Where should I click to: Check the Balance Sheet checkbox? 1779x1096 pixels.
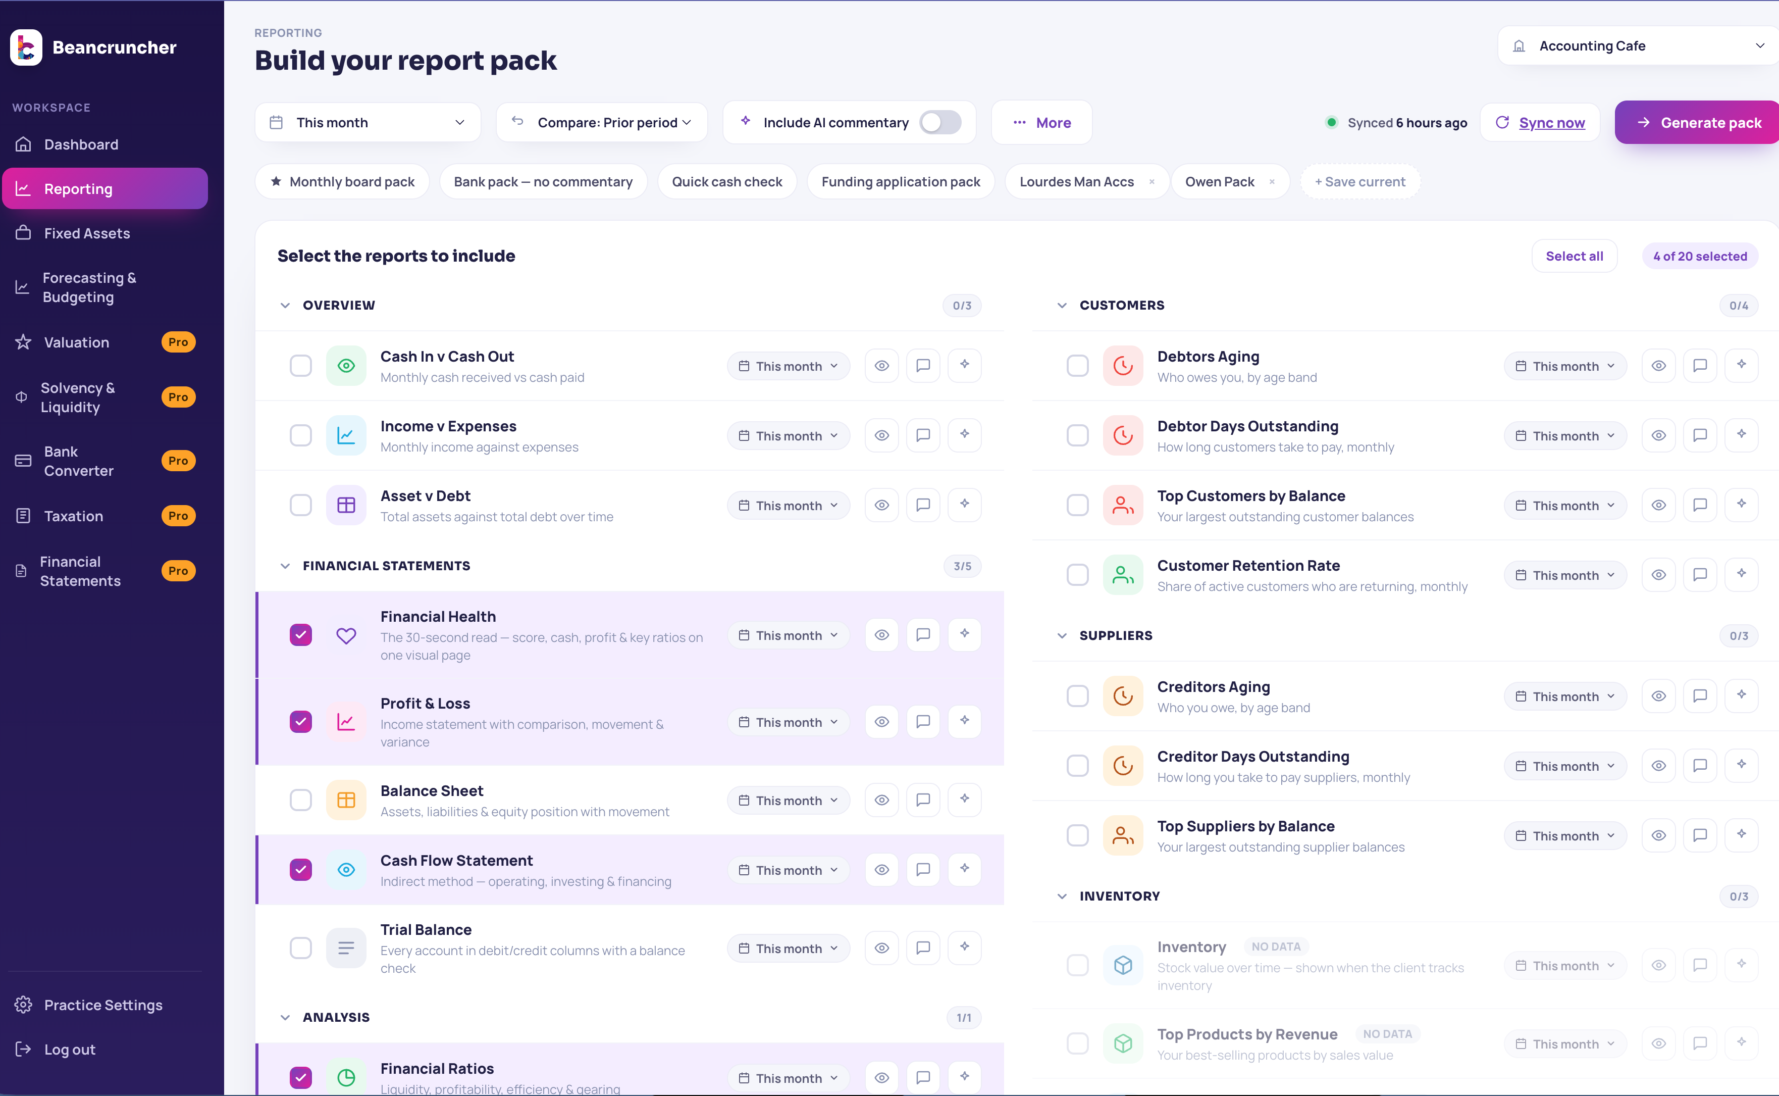click(300, 800)
